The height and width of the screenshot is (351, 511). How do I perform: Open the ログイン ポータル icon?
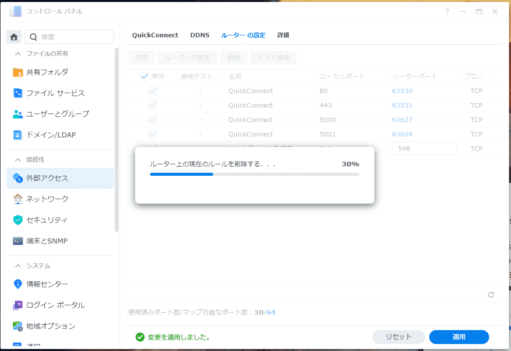tap(17, 305)
